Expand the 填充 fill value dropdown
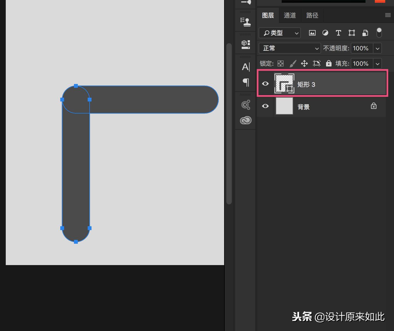 pos(377,63)
